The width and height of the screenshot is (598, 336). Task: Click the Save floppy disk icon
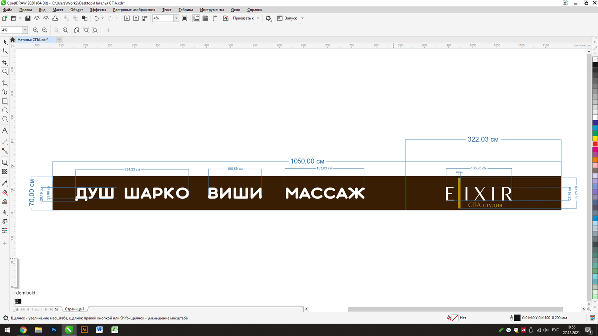coord(28,18)
